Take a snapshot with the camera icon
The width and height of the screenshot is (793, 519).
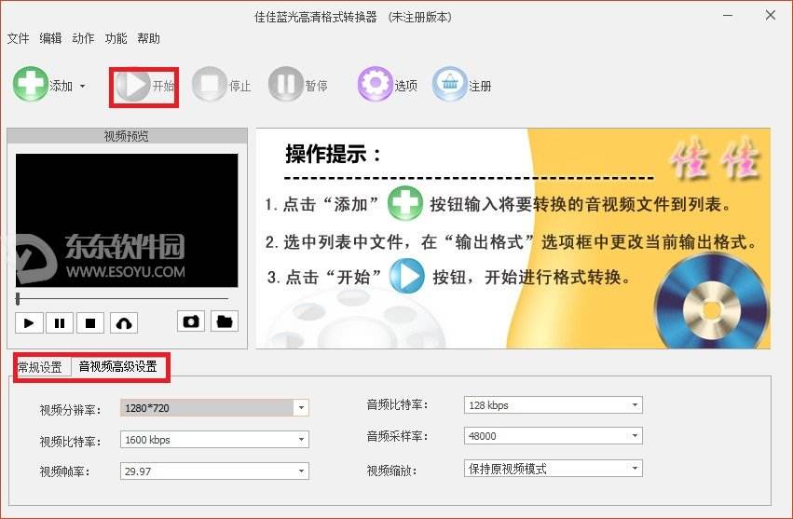(x=191, y=321)
